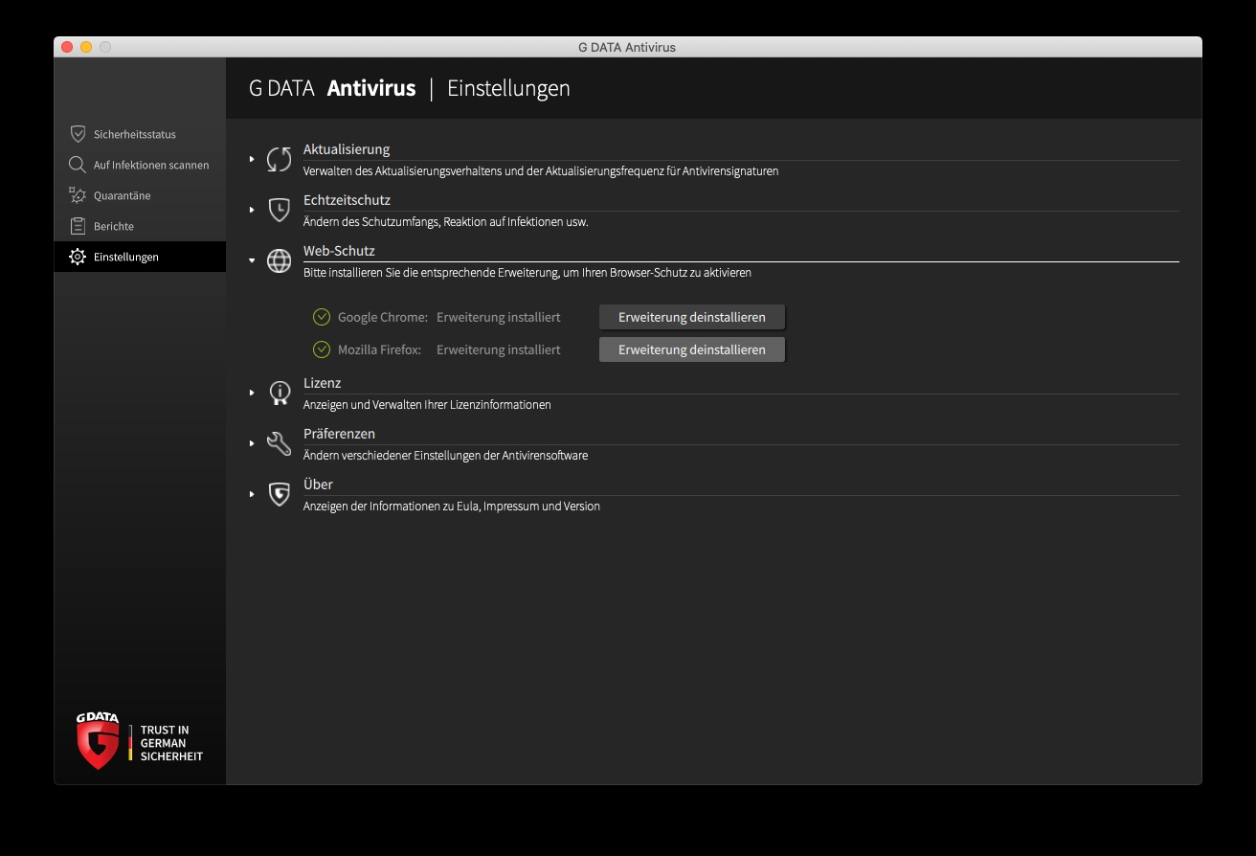Click the magnifier icon for Auf Infektionen scannen
The height and width of the screenshot is (856, 1256).
(x=78, y=165)
